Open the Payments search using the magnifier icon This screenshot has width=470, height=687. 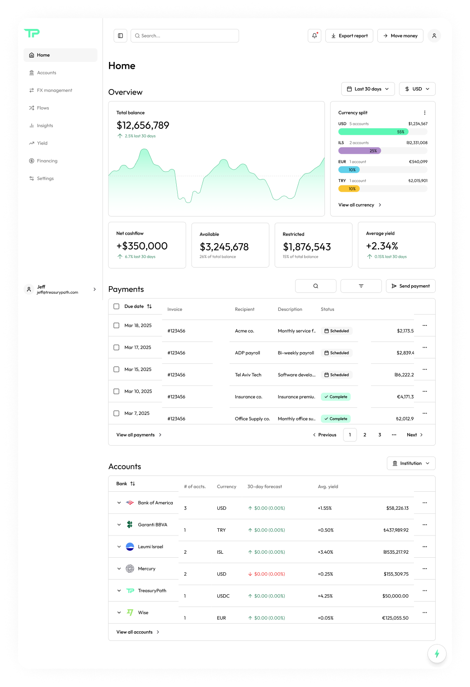pyautogui.click(x=315, y=286)
